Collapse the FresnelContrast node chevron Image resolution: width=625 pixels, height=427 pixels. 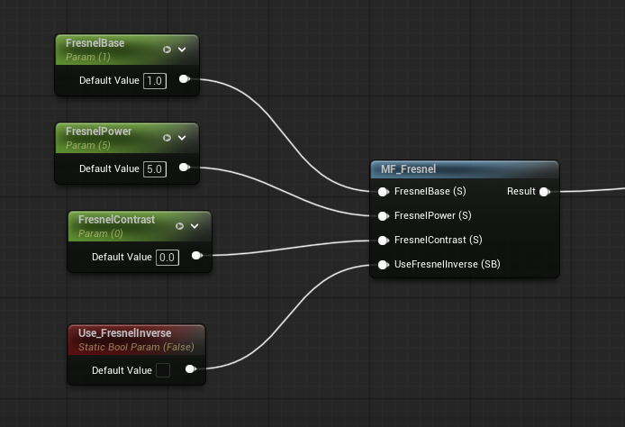(x=195, y=226)
